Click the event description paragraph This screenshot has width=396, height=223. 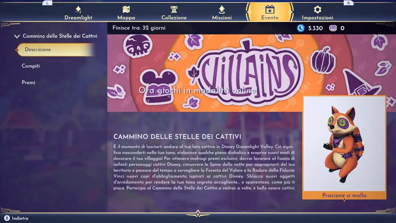coord(204,167)
